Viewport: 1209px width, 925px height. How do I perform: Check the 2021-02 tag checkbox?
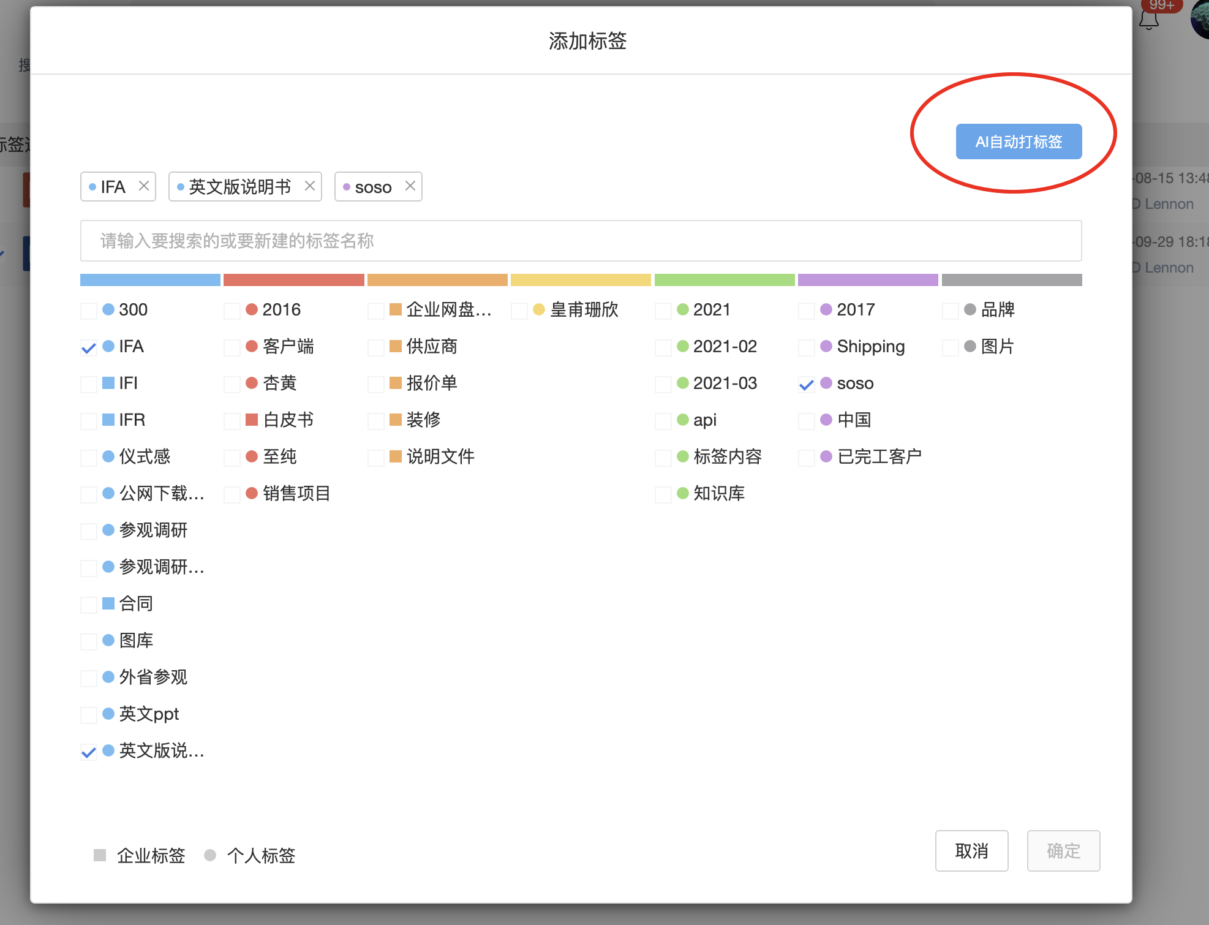pyautogui.click(x=663, y=347)
